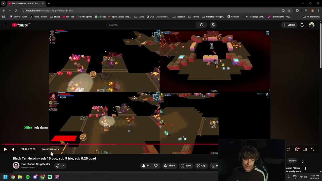This screenshot has width=322, height=181.
Task: Open Chrome extensions puzzle icon
Action: pyautogui.click(x=297, y=11)
